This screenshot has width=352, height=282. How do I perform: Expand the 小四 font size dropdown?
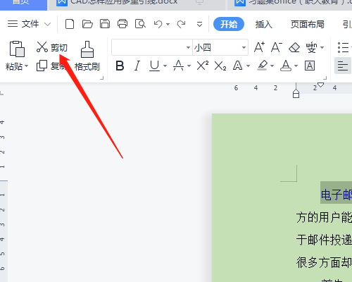point(244,47)
